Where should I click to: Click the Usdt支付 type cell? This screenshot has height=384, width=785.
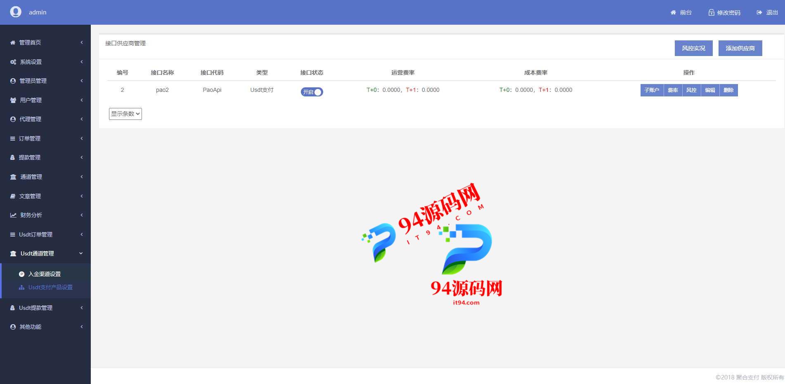(x=262, y=90)
